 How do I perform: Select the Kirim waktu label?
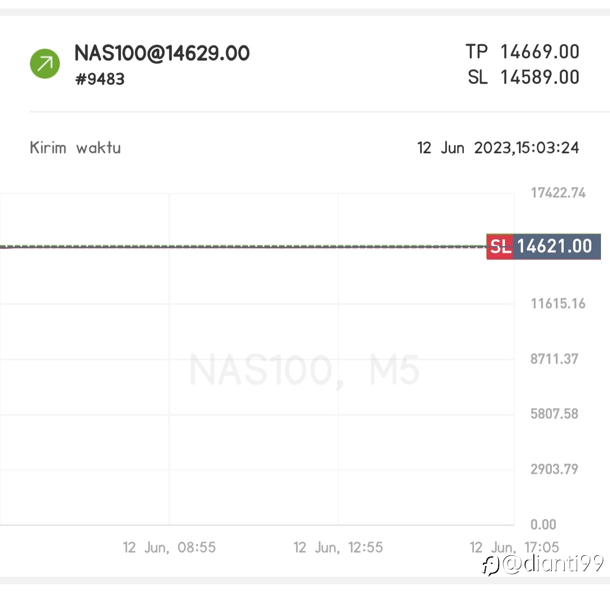tap(75, 148)
